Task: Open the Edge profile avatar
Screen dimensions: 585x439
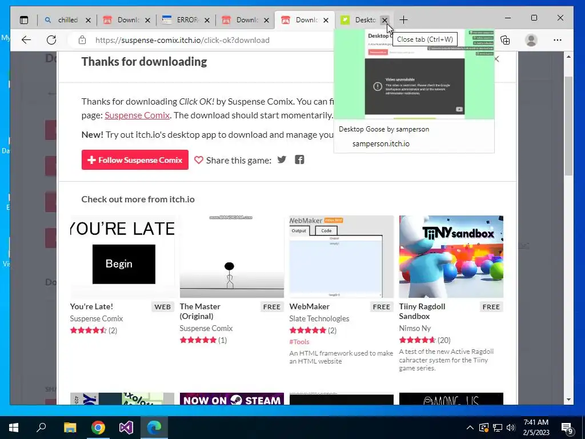Action: [531, 40]
